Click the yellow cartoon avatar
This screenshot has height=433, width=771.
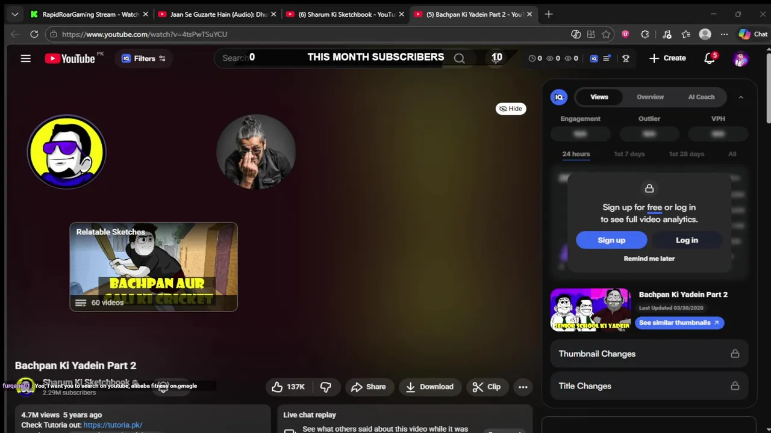tap(67, 152)
